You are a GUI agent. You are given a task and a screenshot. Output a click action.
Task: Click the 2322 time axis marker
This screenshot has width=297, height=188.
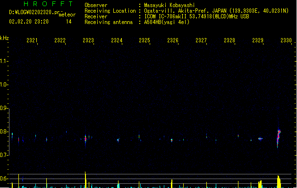pyautogui.click(x=60, y=40)
